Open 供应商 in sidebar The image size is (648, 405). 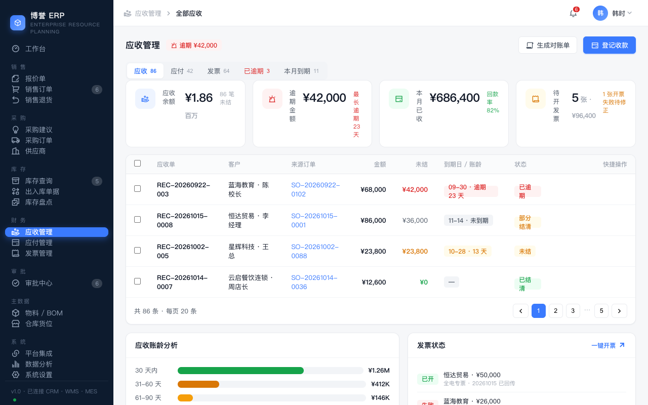(57, 151)
